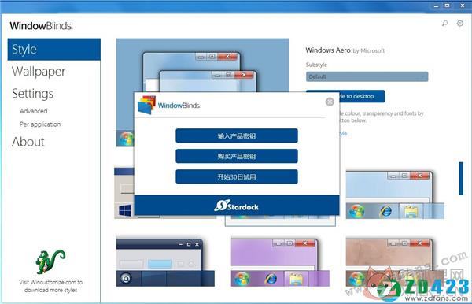The image size is (472, 304).
Task: Open the Style section in sidebar
Action: (x=53, y=49)
